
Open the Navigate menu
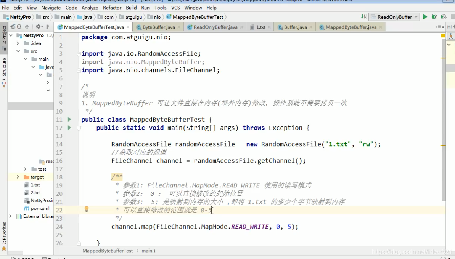coord(51,8)
